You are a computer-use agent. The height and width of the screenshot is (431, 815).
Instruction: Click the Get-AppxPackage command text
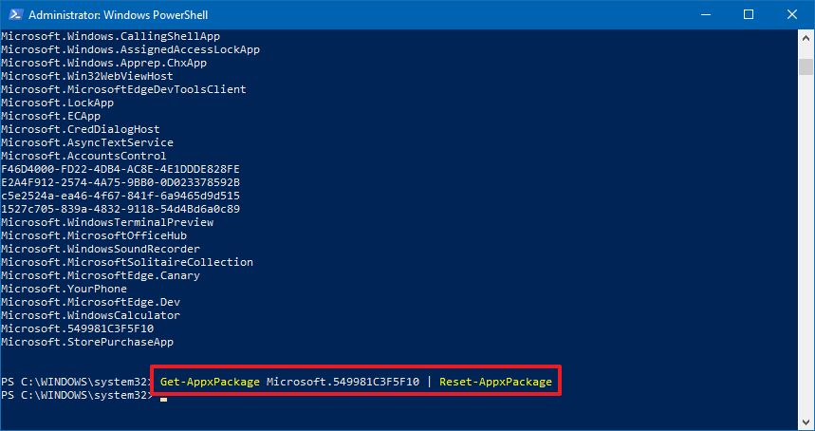click(210, 382)
